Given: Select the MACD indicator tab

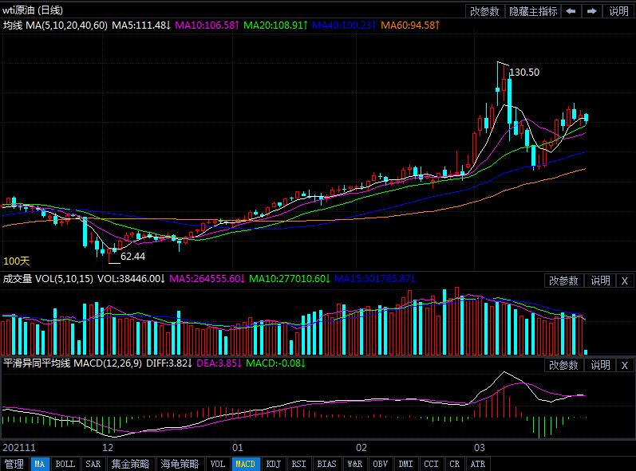Looking at the screenshot, I should [x=246, y=464].
